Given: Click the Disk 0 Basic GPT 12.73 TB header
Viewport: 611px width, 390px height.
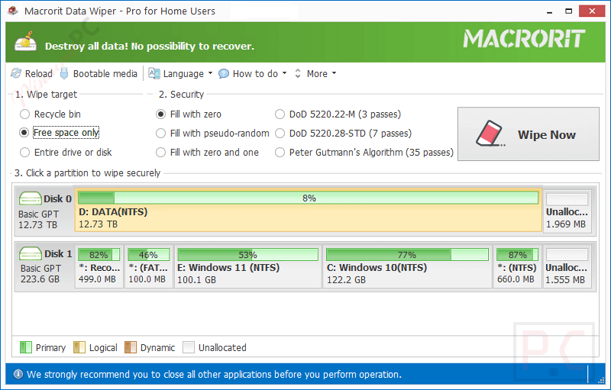Looking at the screenshot, I should click(x=44, y=211).
